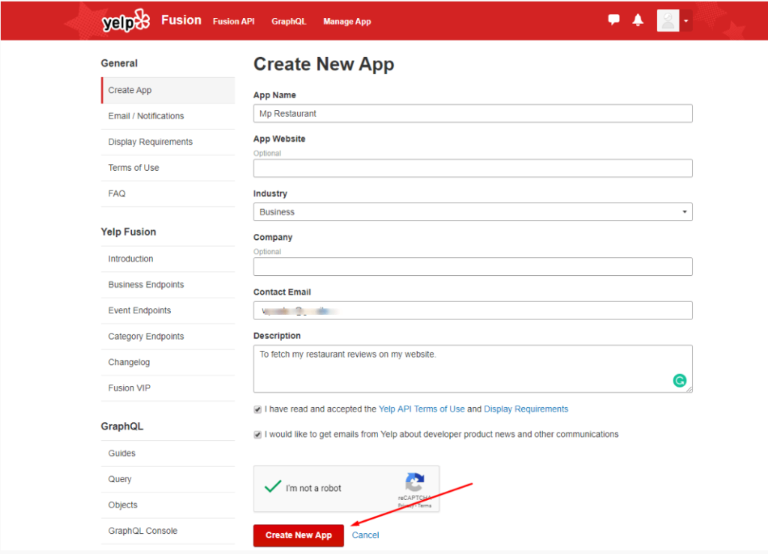
Task: Click the Description box corner handle
Action: point(689,389)
